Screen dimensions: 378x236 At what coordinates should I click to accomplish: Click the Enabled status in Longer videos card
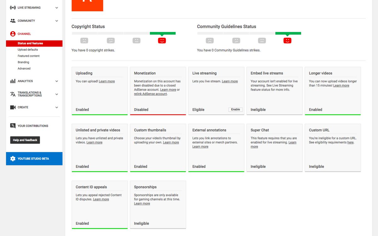pos(316,110)
